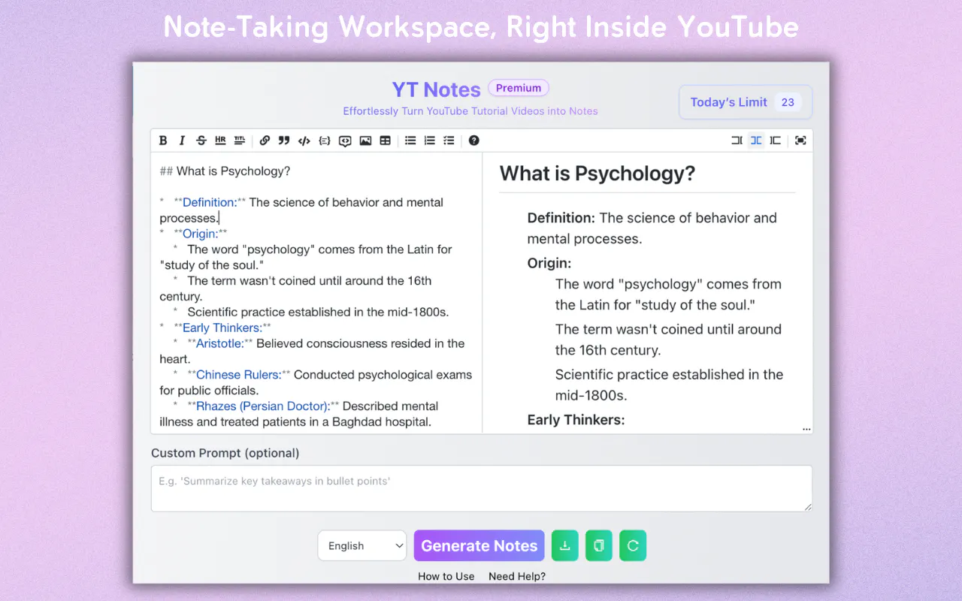Create an unordered bullet list
The width and height of the screenshot is (962, 601).
point(410,140)
